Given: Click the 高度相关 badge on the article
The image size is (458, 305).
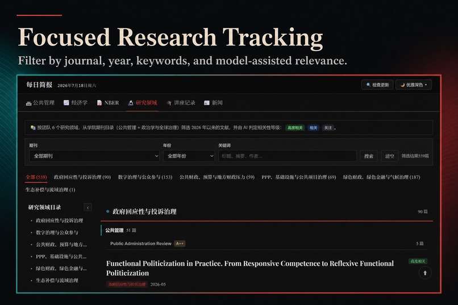Looking at the screenshot, I should point(418,261).
